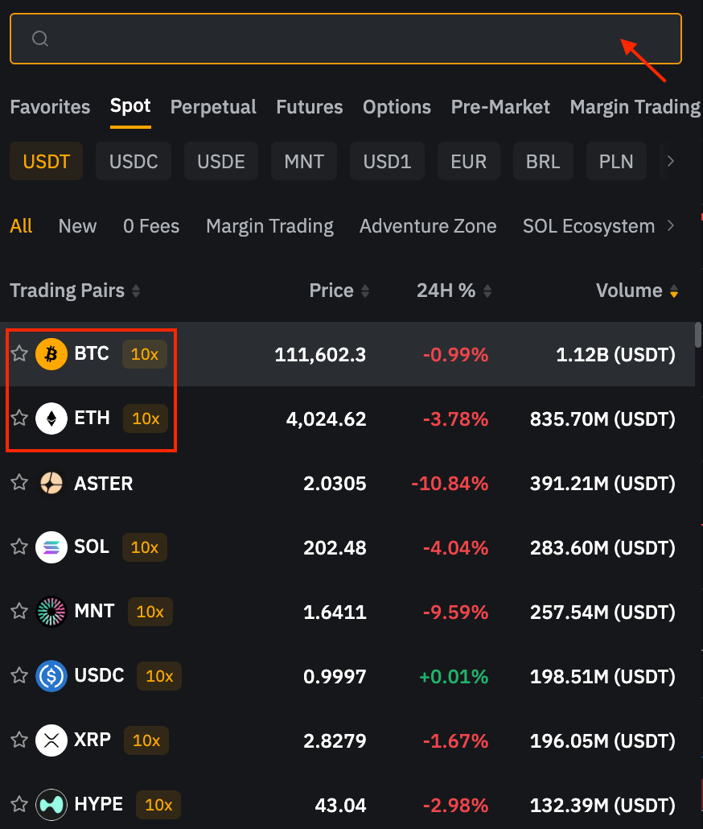
Task: Click the USDC coin logo
Action: point(51,676)
